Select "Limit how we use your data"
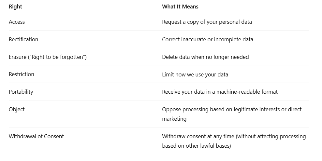Viewport: 322px width, 161px height. [x=195, y=74]
